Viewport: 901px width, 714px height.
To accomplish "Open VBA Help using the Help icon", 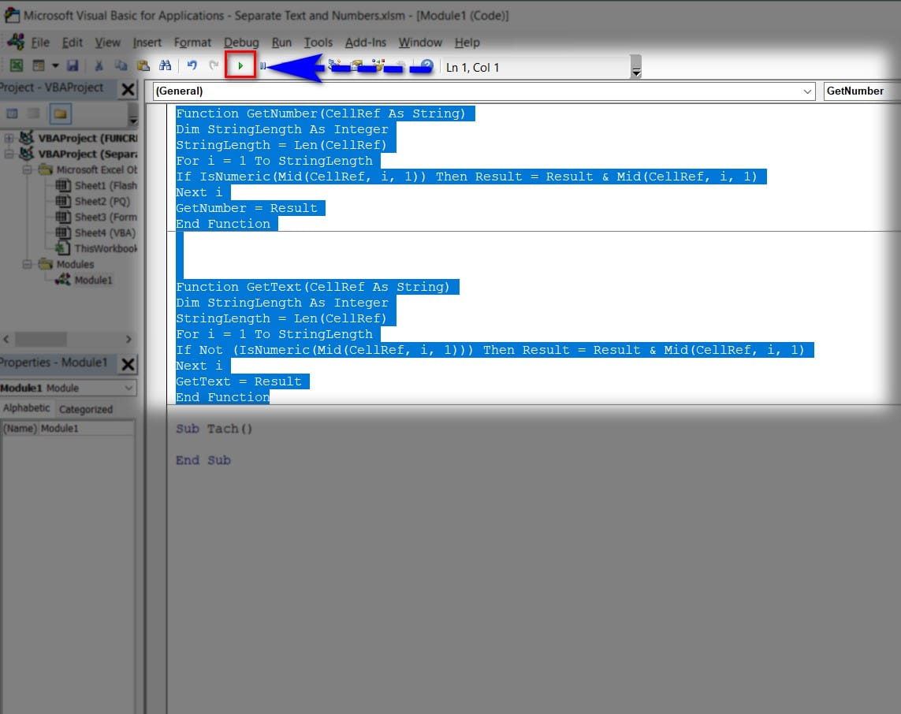I will [426, 65].
